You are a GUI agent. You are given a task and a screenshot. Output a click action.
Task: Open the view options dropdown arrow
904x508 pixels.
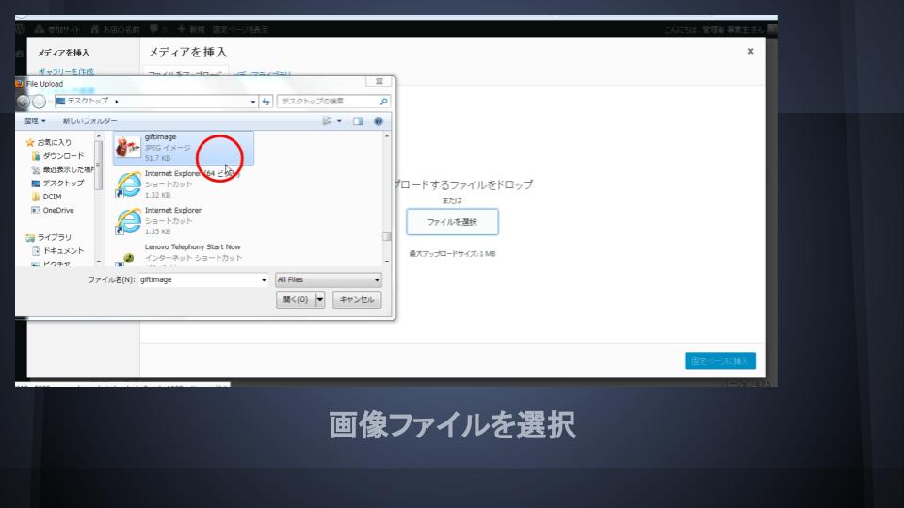pyautogui.click(x=338, y=121)
